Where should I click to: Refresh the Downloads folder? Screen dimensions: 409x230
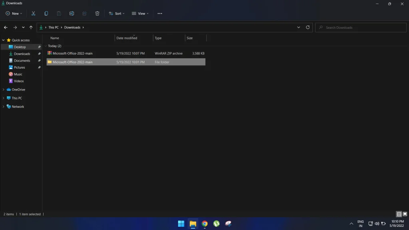[308, 28]
